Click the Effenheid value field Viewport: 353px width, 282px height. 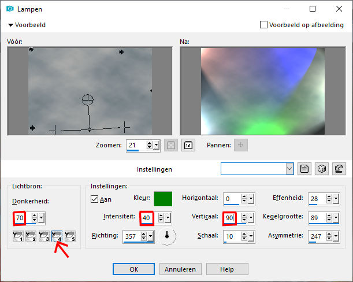click(x=317, y=199)
